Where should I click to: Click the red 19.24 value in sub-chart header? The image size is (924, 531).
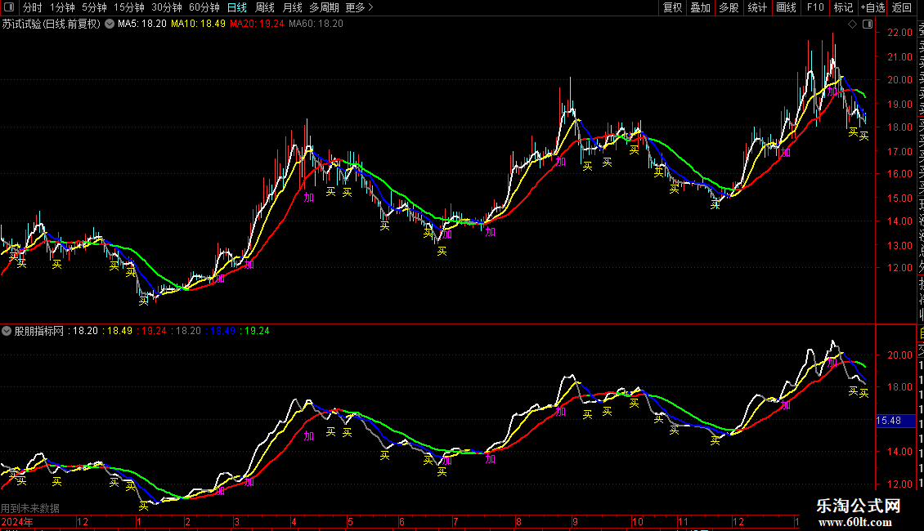[x=154, y=331]
